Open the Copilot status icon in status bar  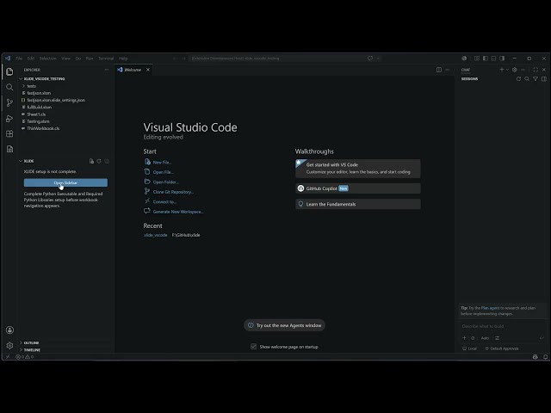click(536, 357)
